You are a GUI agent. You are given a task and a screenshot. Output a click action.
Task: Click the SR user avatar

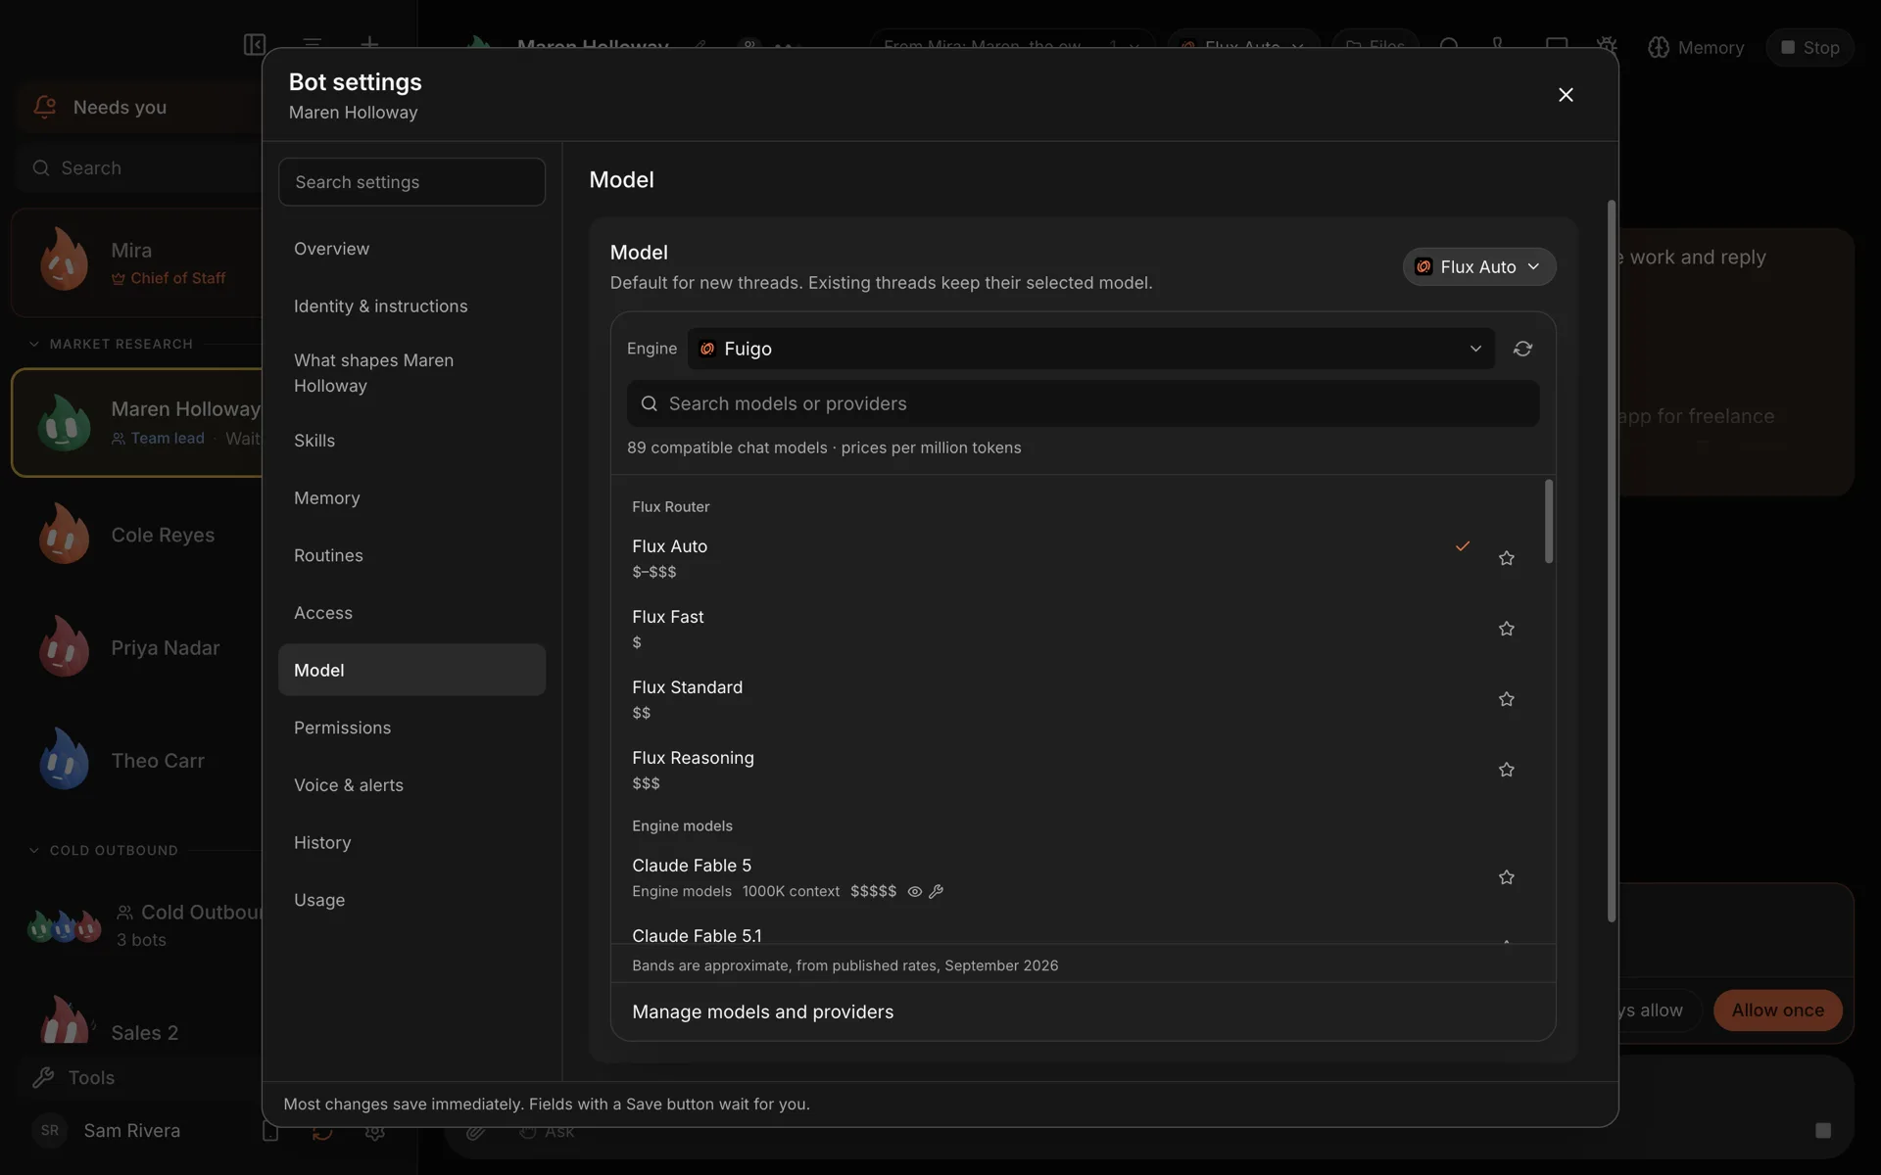click(x=50, y=1130)
